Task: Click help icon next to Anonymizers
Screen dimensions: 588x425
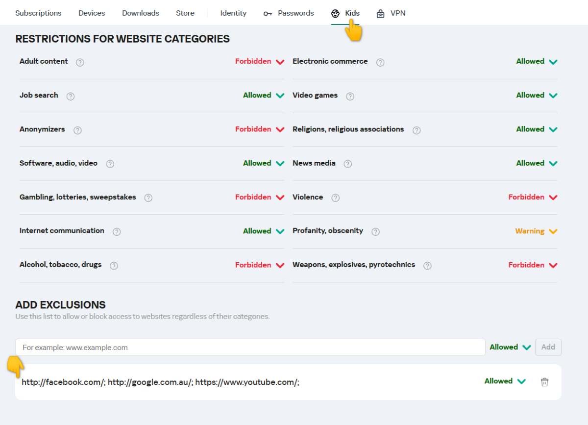Action: pyautogui.click(x=77, y=130)
